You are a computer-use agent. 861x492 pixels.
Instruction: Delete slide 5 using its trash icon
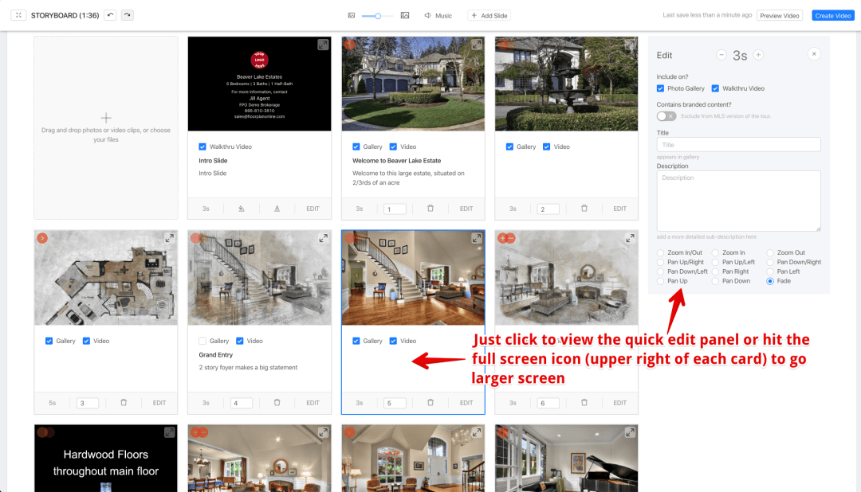tap(431, 403)
